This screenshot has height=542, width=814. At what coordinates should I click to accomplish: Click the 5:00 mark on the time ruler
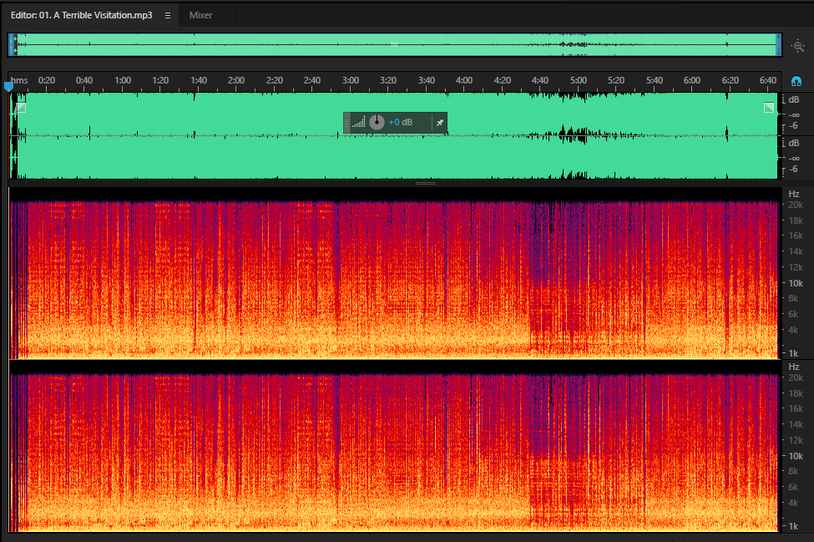(579, 80)
